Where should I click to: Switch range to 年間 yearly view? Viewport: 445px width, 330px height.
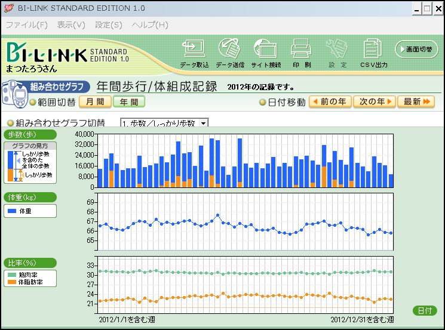pos(129,102)
